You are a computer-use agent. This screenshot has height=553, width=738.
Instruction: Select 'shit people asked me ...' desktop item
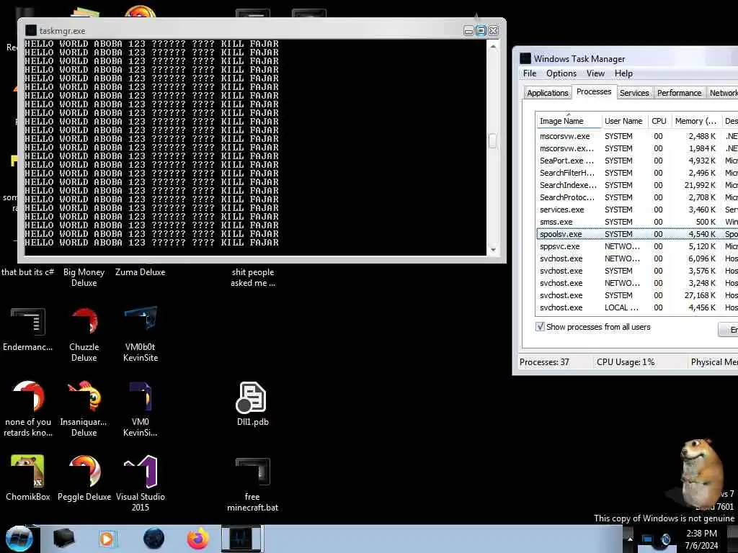point(253,277)
